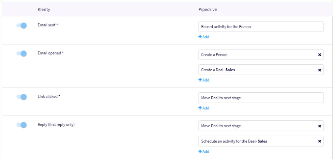Add another action under Link clicked

(x=204, y=108)
